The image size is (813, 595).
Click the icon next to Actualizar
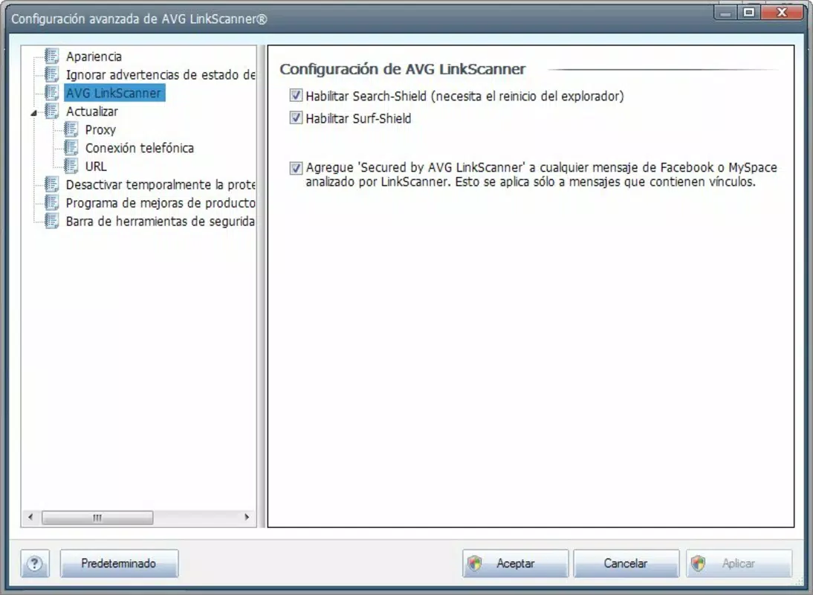[x=51, y=111]
